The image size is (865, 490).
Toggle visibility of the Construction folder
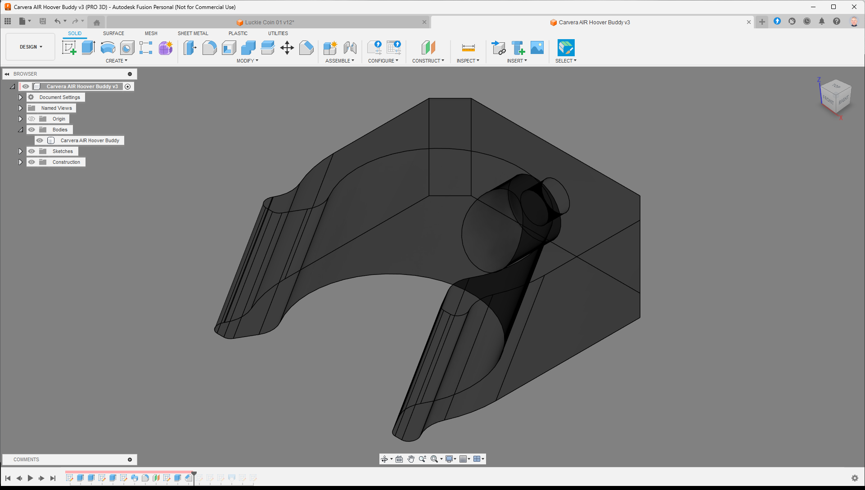pyautogui.click(x=32, y=162)
